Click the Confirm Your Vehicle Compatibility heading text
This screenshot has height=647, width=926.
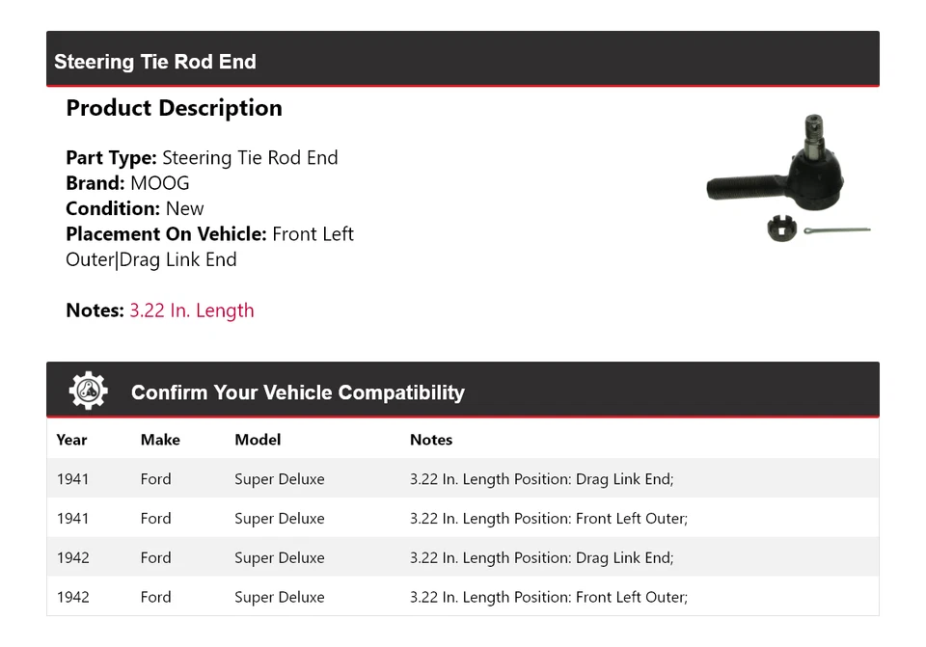pyautogui.click(x=297, y=392)
